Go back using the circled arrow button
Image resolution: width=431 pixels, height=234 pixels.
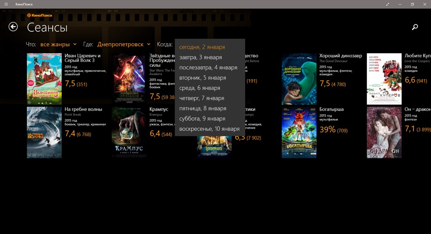pos(13,27)
